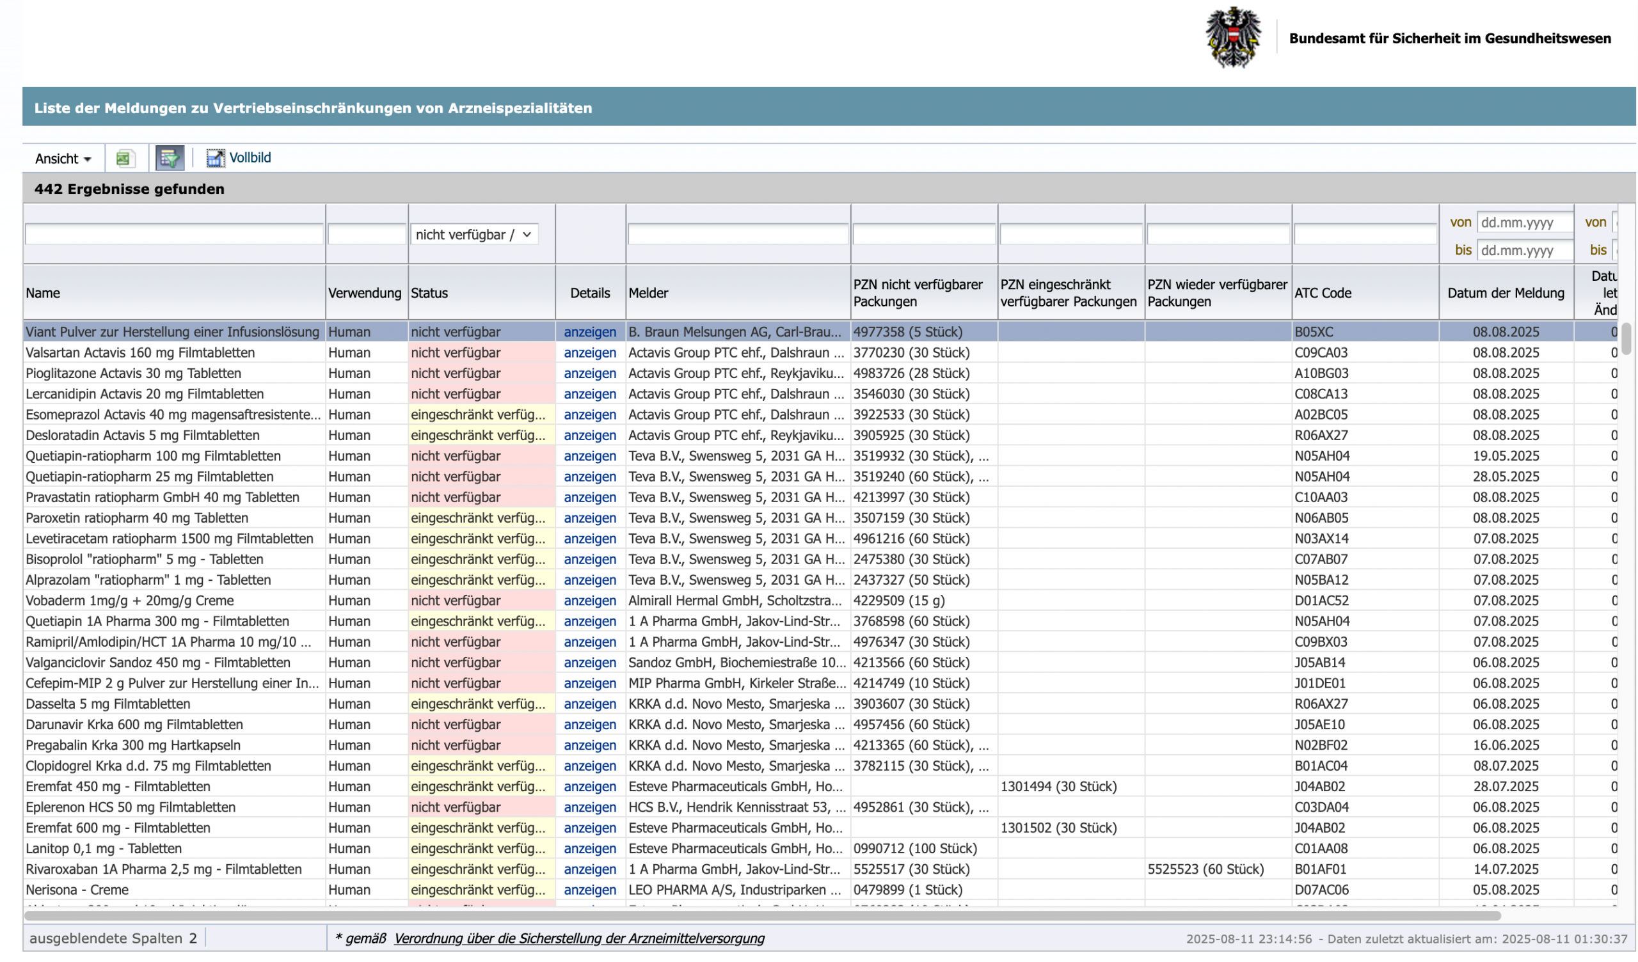
Task: Click the vertical scrollbar thumb of the table
Action: [x=1626, y=338]
